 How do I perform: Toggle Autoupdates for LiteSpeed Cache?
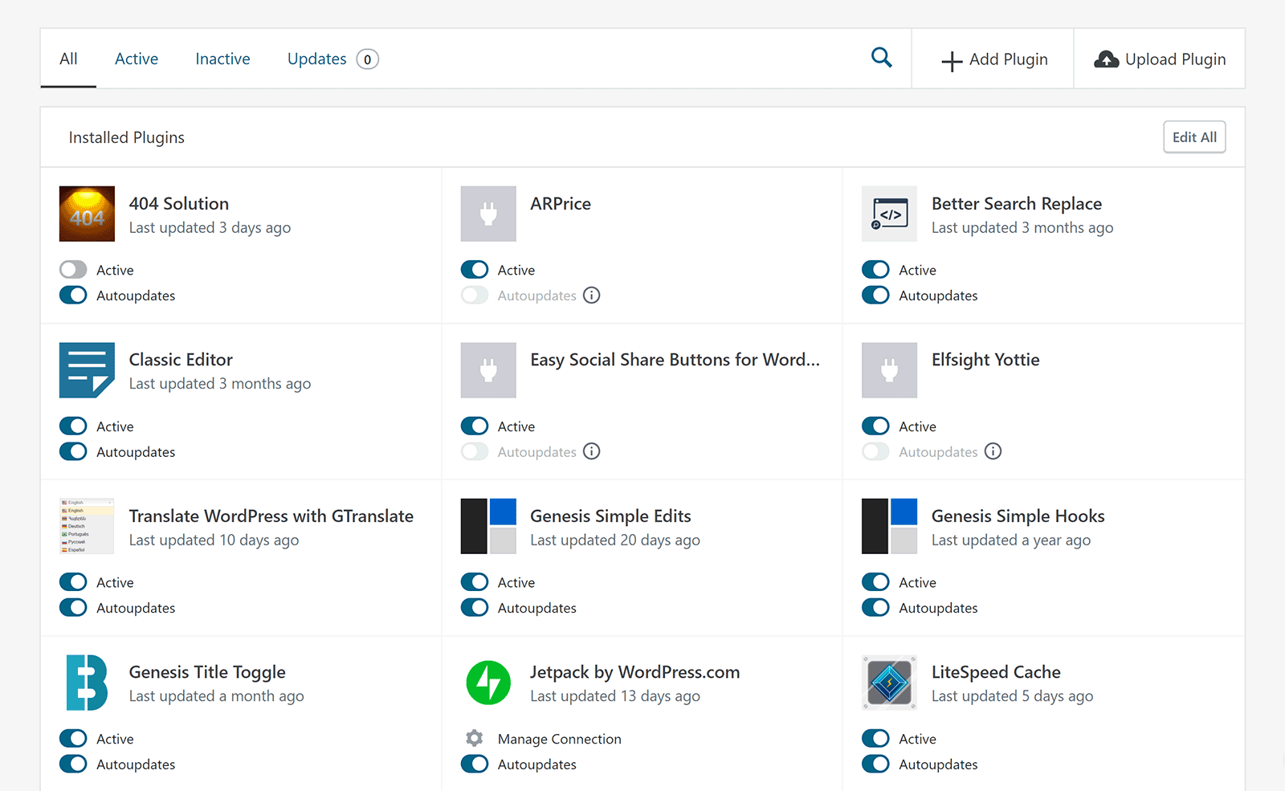click(875, 764)
